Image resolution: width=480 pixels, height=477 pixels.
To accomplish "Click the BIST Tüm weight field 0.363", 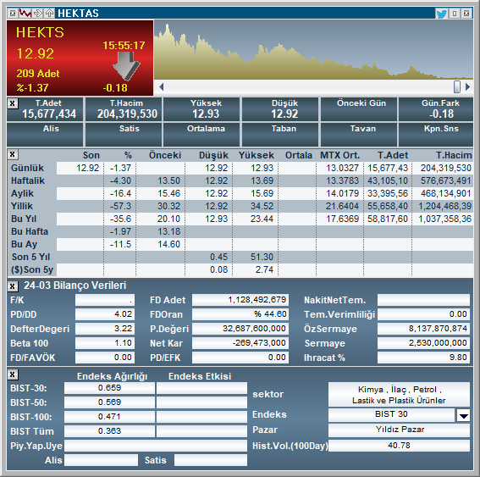I will [x=109, y=431].
